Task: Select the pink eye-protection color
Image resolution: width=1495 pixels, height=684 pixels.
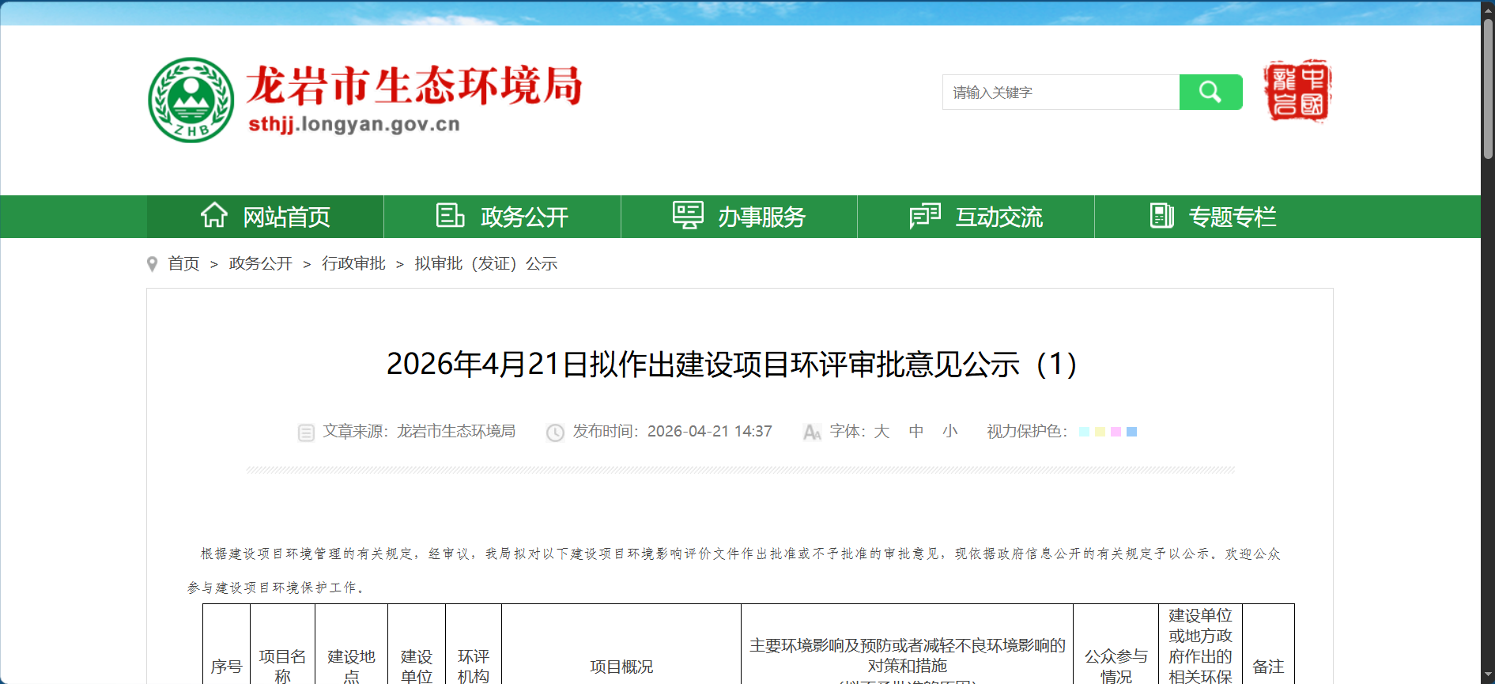Action: click(1116, 432)
